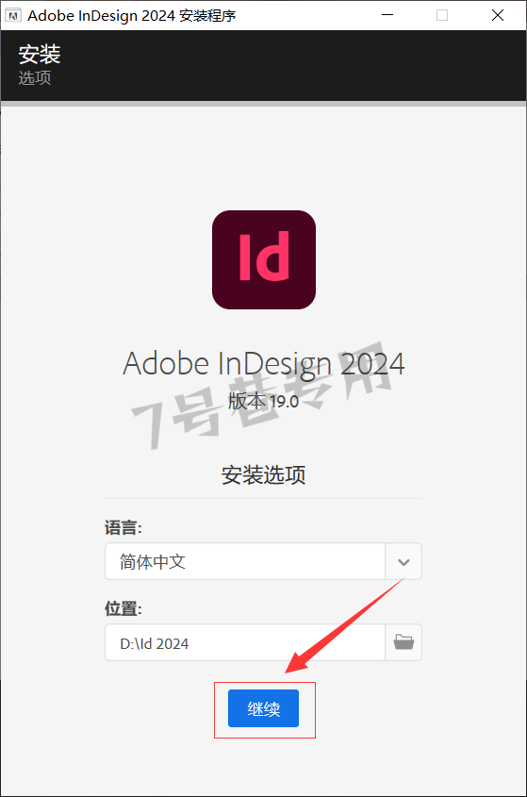Click the 位置 label
Viewport: 527px width, 797px height.
[124, 608]
